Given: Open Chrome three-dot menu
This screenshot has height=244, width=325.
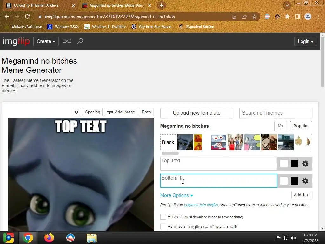Looking at the screenshot, I should [x=318, y=17].
